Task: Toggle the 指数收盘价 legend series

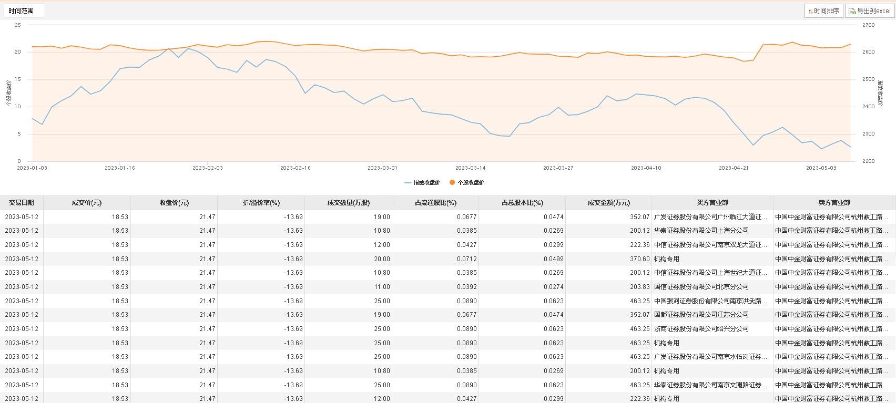Action: pyautogui.click(x=422, y=183)
